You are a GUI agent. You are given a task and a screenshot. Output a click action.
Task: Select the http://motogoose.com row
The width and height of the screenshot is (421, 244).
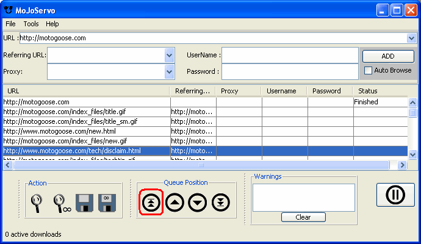click(206, 102)
